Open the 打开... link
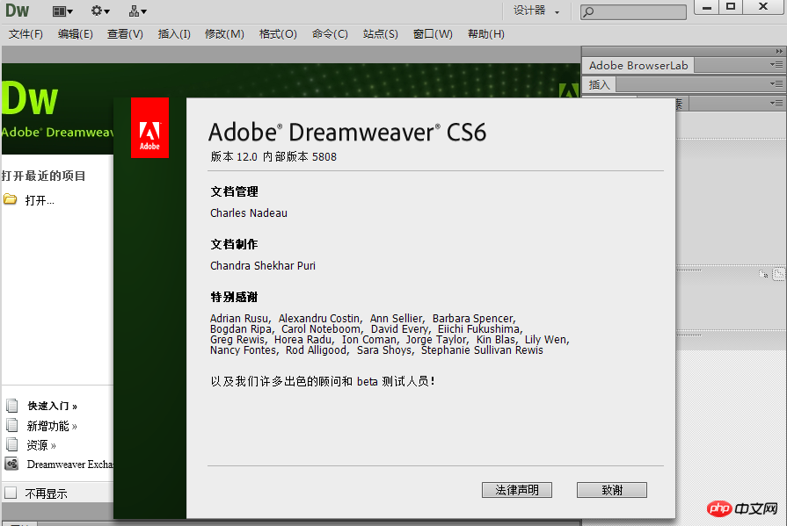This screenshot has width=787, height=526. click(x=40, y=200)
